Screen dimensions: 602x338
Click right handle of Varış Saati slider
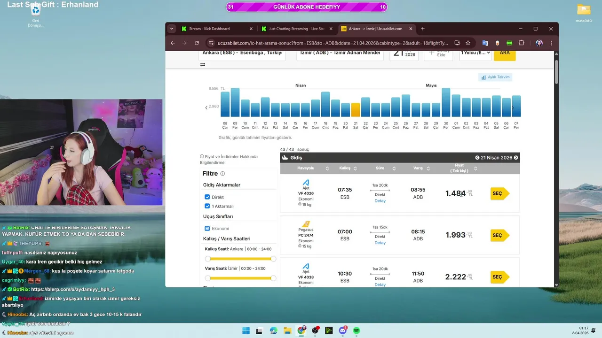point(273,278)
